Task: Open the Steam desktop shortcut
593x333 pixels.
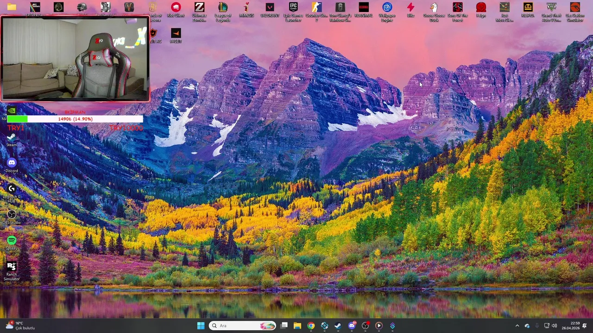Action: (12, 140)
